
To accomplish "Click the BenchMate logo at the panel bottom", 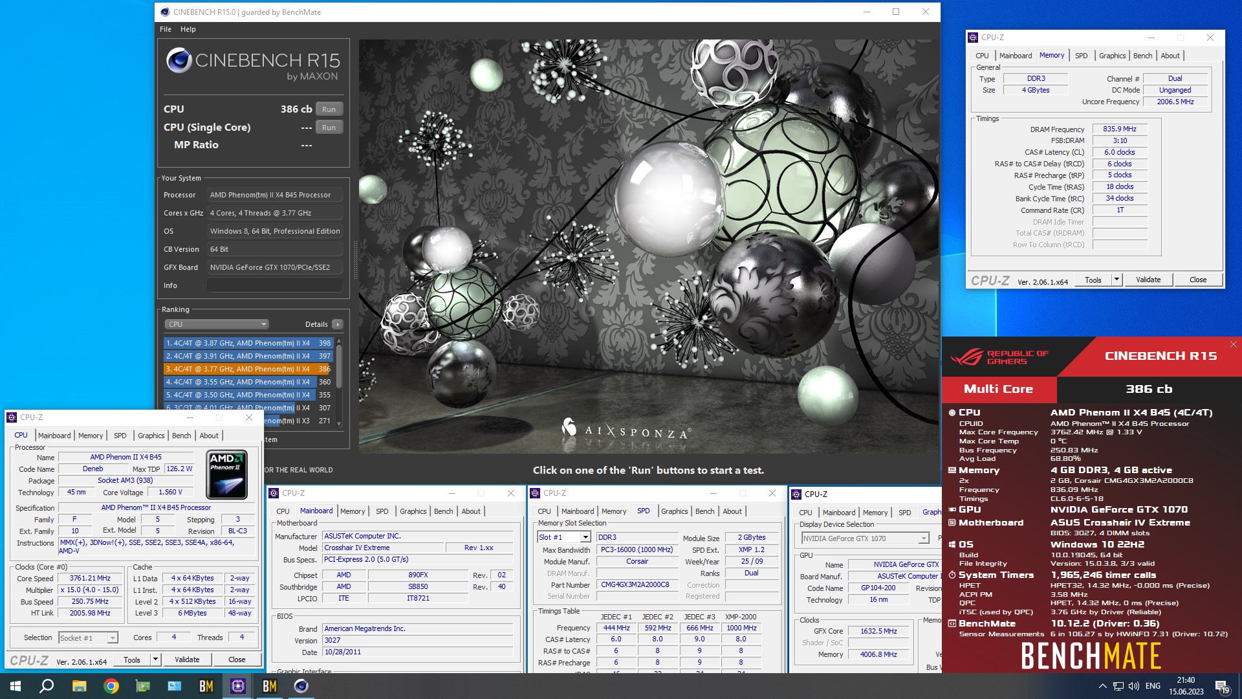I will 1091,656.
